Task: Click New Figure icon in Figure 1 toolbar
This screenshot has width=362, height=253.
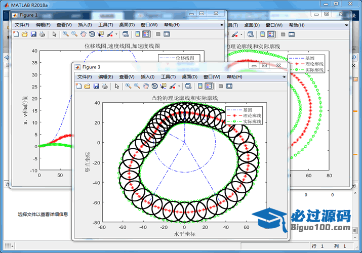Action: point(16,34)
